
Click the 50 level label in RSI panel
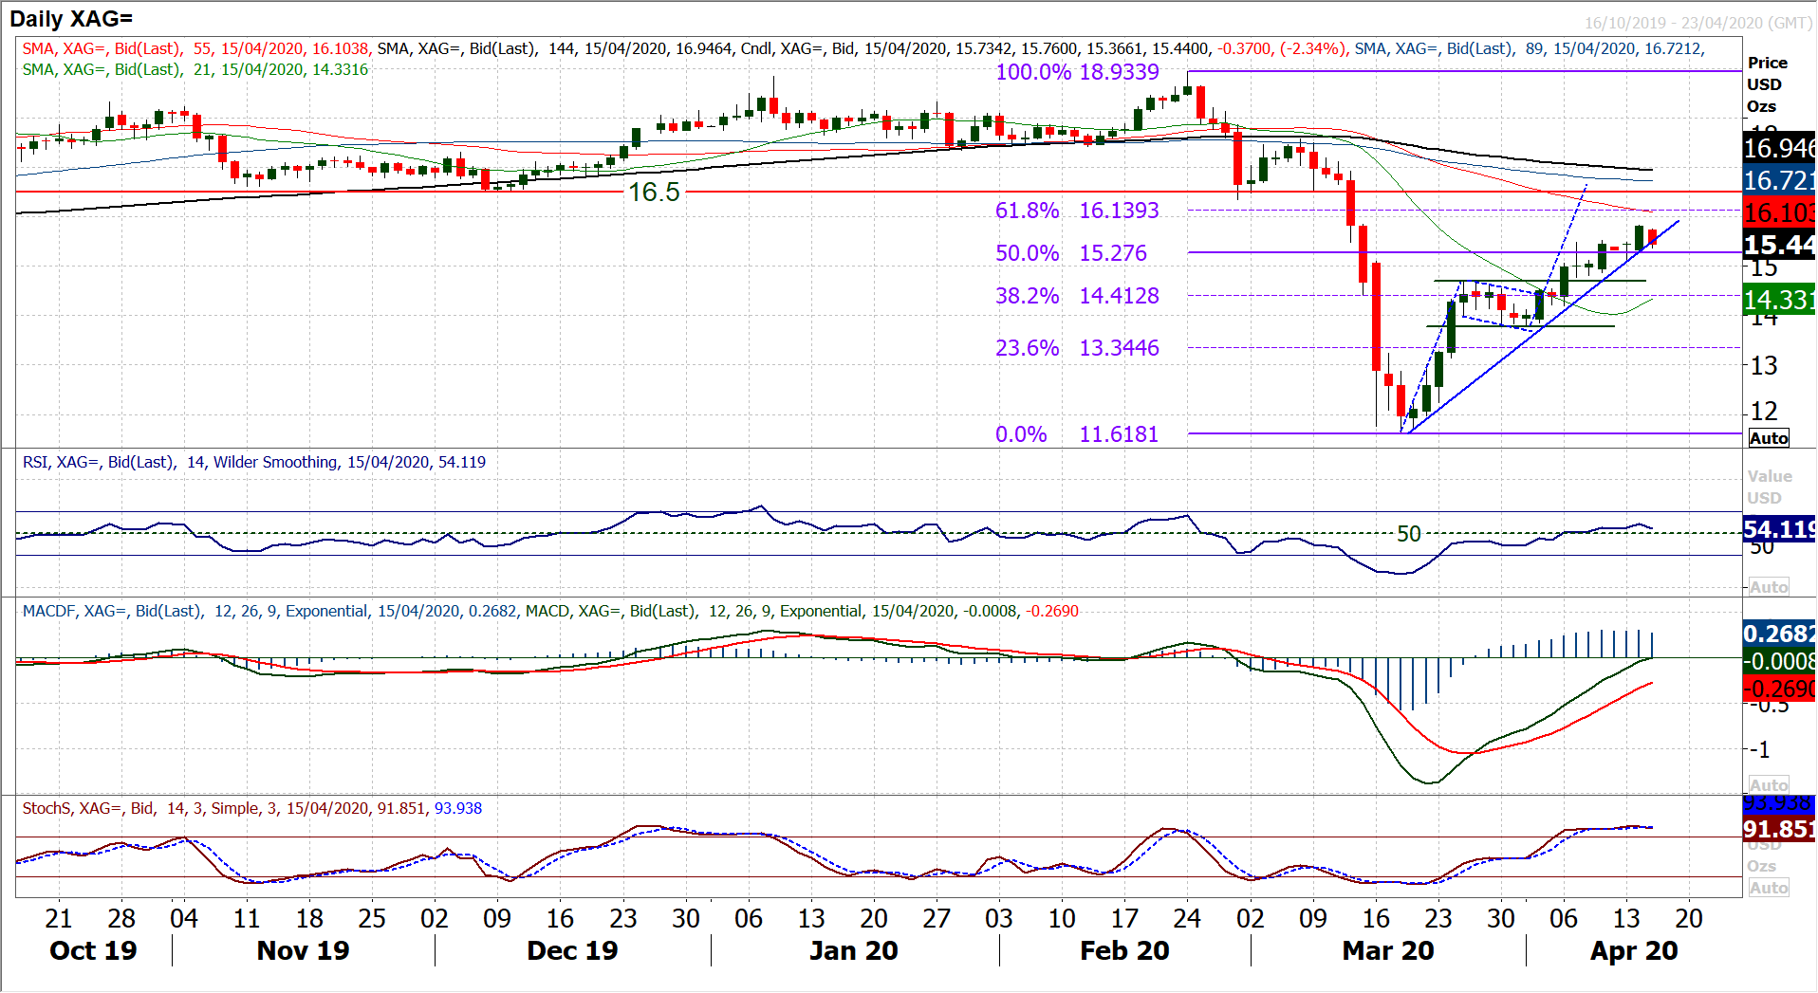tap(1409, 534)
